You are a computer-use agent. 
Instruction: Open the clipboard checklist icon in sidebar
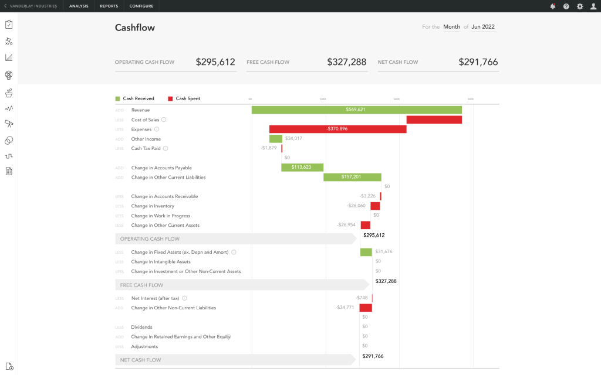(x=9, y=25)
